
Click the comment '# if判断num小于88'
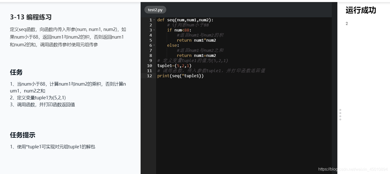point(188,25)
